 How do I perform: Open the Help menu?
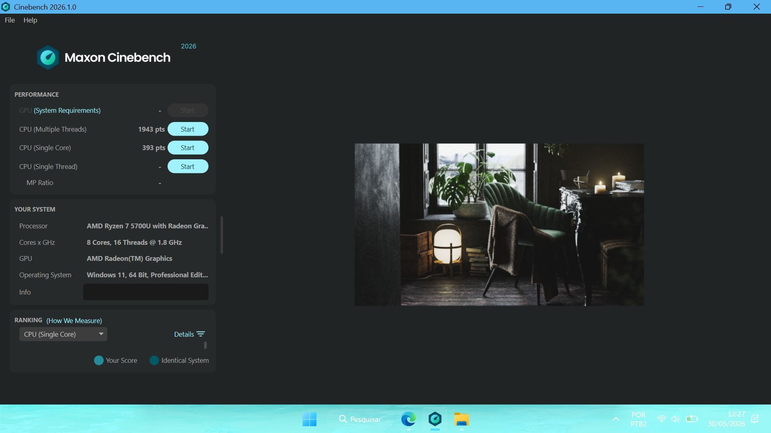point(30,20)
